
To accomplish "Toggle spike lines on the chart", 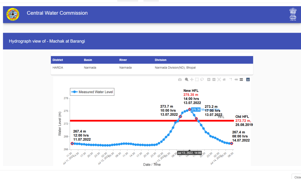I will coord(231,79).
